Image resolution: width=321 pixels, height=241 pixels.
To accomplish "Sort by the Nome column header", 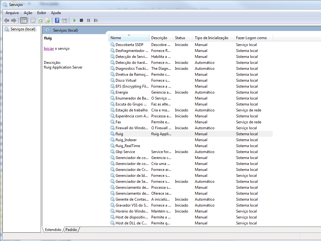I will [x=129, y=38].
